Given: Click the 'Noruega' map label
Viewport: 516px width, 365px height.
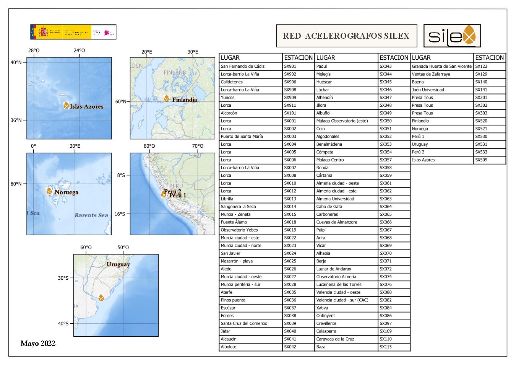Looking at the screenshot, I should point(67,192).
